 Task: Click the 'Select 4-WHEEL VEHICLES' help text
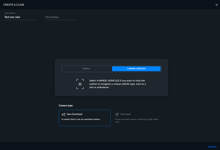(x=117, y=84)
